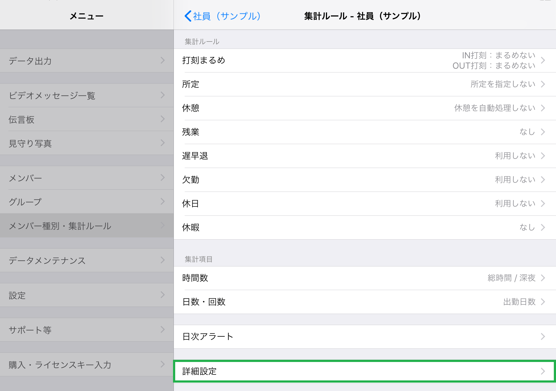This screenshot has width=556, height=391.
Task: Click 出勤日数 value text
Action: (520, 302)
